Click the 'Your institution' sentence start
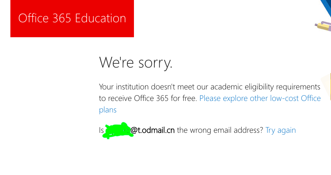Screen dimensions: 331x175 pyautogui.click(x=122, y=86)
